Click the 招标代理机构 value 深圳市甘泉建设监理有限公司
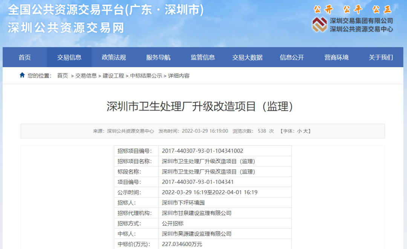 pos(196,213)
